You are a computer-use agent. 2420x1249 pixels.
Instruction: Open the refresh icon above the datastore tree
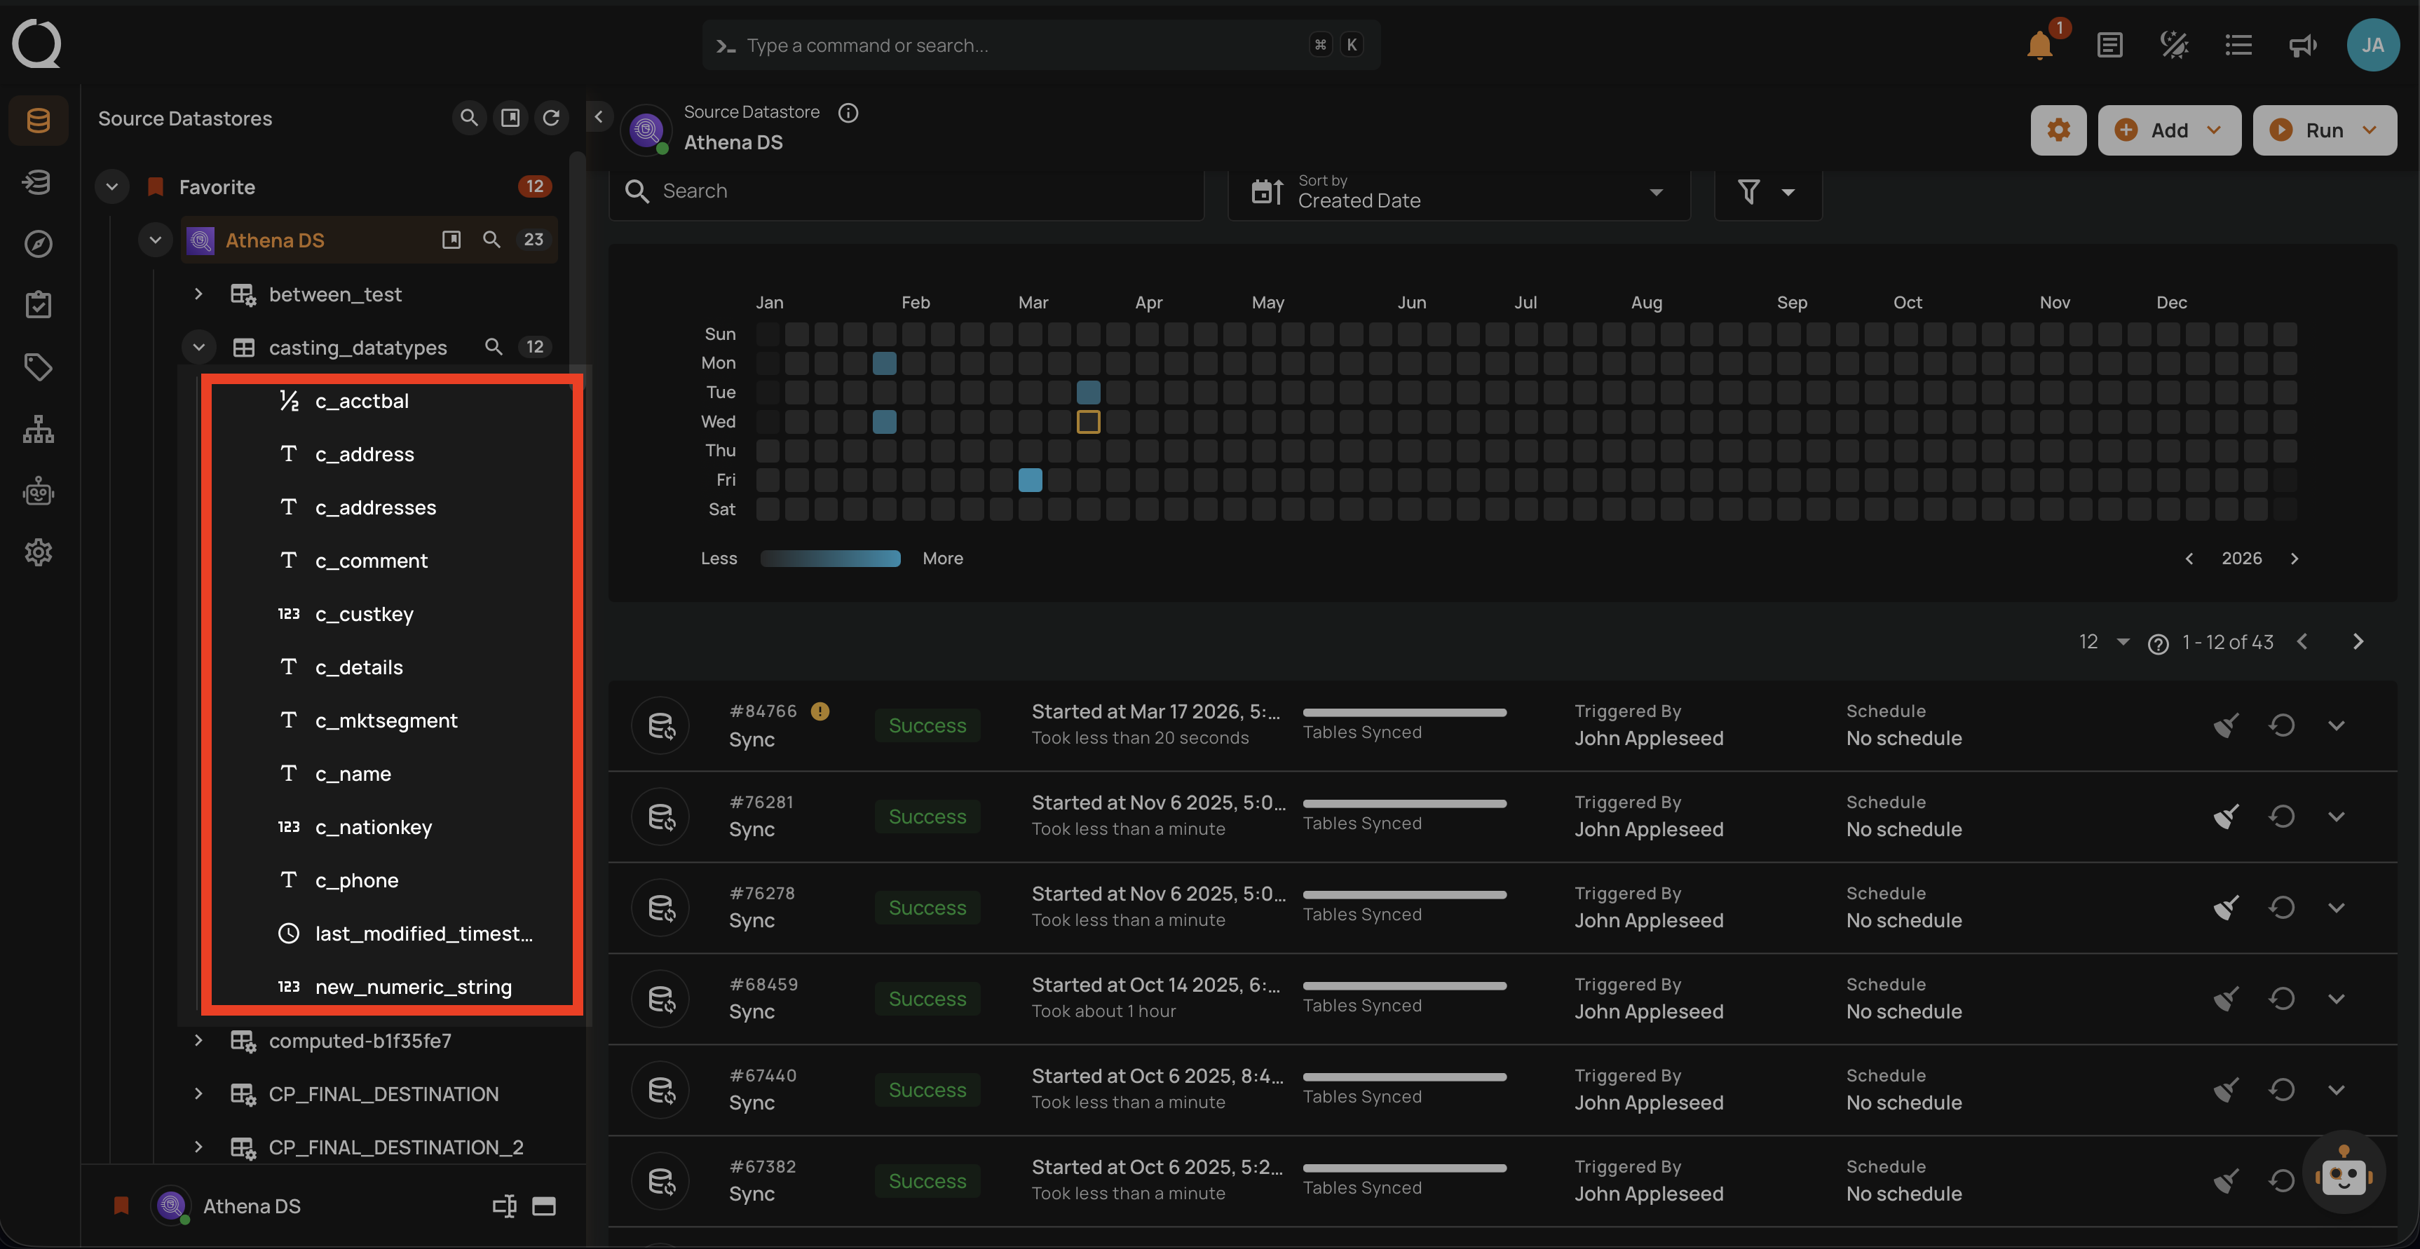(x=552, y=117)
